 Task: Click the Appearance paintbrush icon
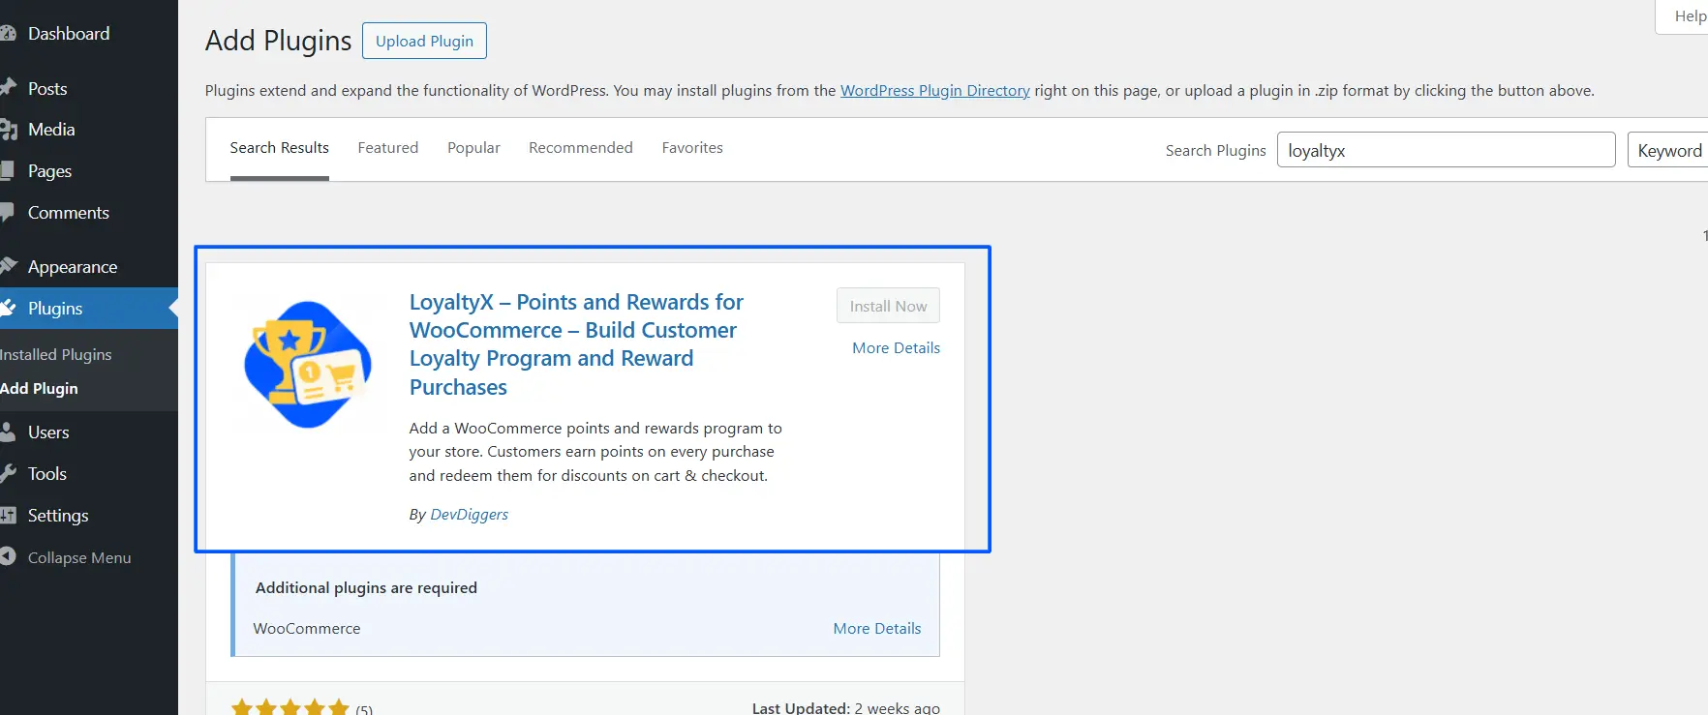pyautogui.click(x=8, y=267)
